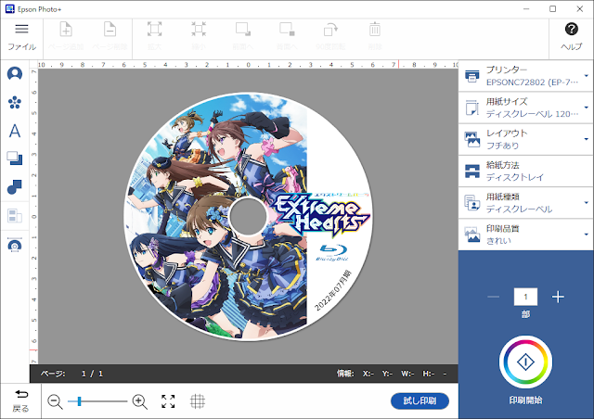Screen dimensions: 594x419
Task: Click the Blu-ray Disc logo on label
Action: click(332, 253)
